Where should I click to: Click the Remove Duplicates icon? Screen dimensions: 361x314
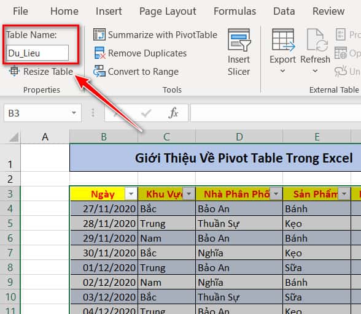pos(99,53)
